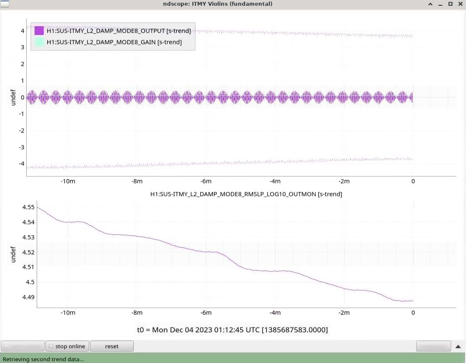This screenshot has width=466, height=363.
Task: Click the greyed-out button left of stop online
Action: [23, 346]
